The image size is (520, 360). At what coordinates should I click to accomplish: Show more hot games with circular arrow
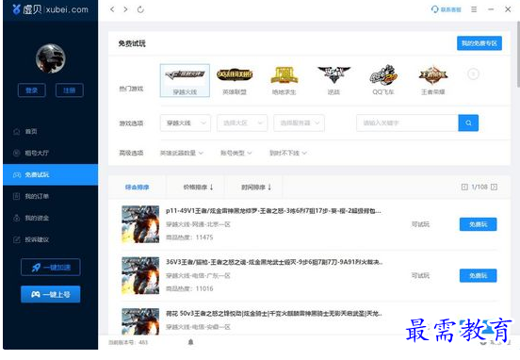coord(473,74)
